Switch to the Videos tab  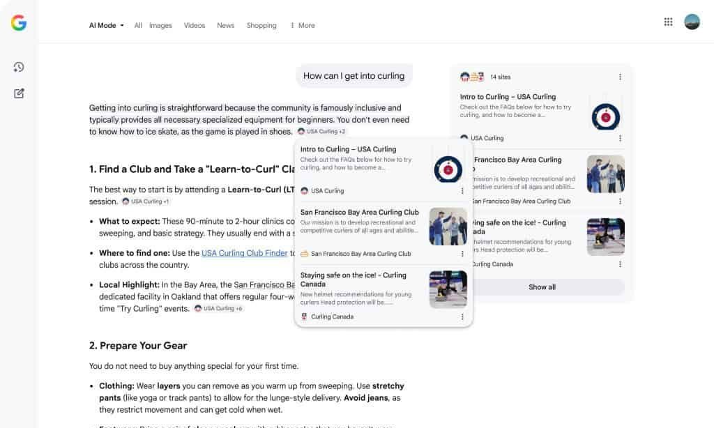coord(195,26)
